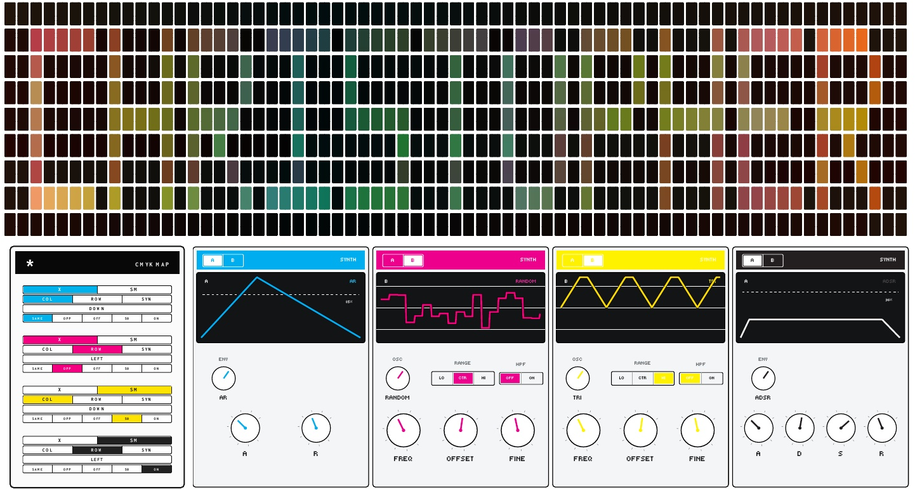
Task: Click the yellow TRI waveform display
Action: [641, 308]
